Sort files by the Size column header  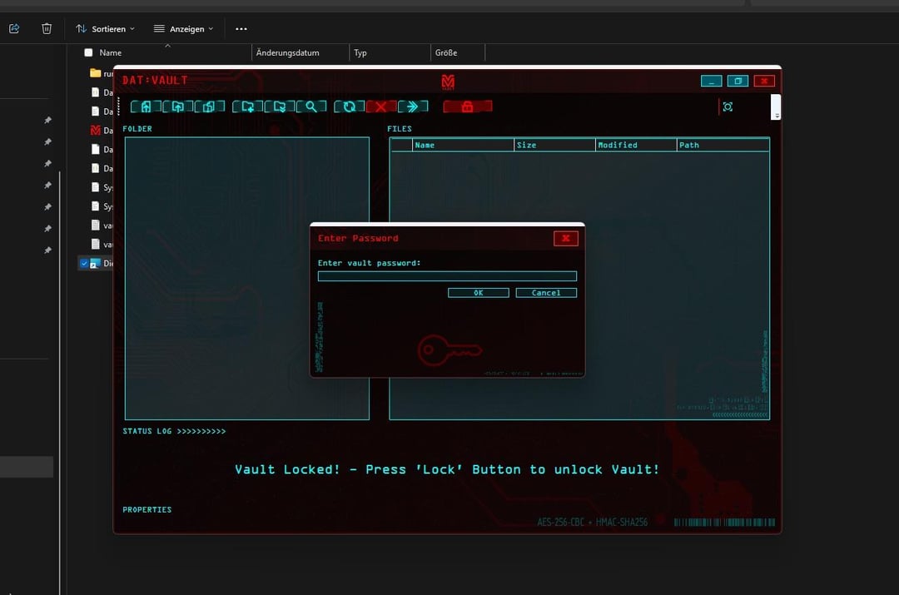[x=554, y=145]
